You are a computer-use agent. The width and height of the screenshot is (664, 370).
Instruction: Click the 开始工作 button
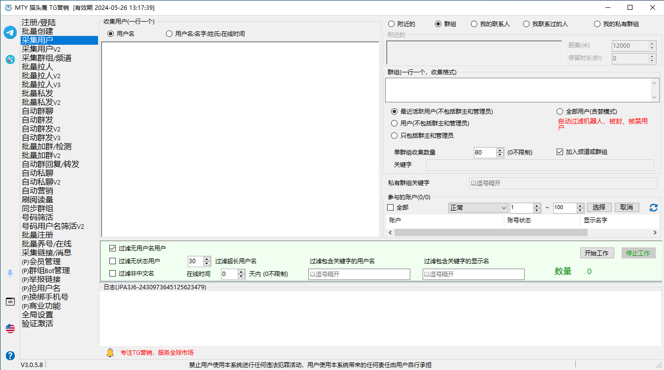tap(597, 253)
